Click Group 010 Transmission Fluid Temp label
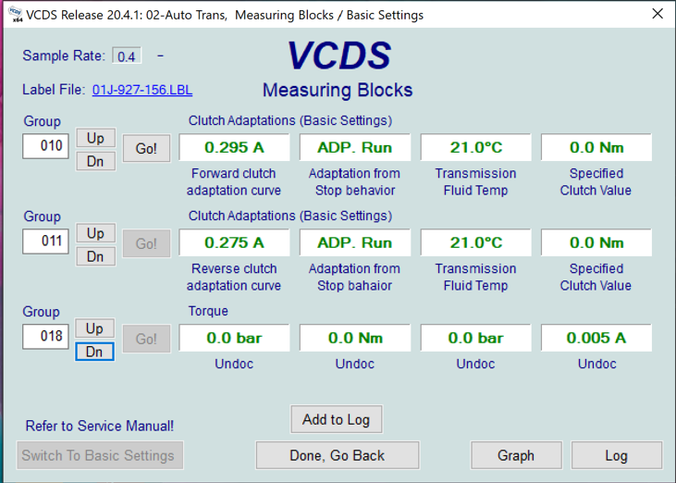 tap(475, 182)
